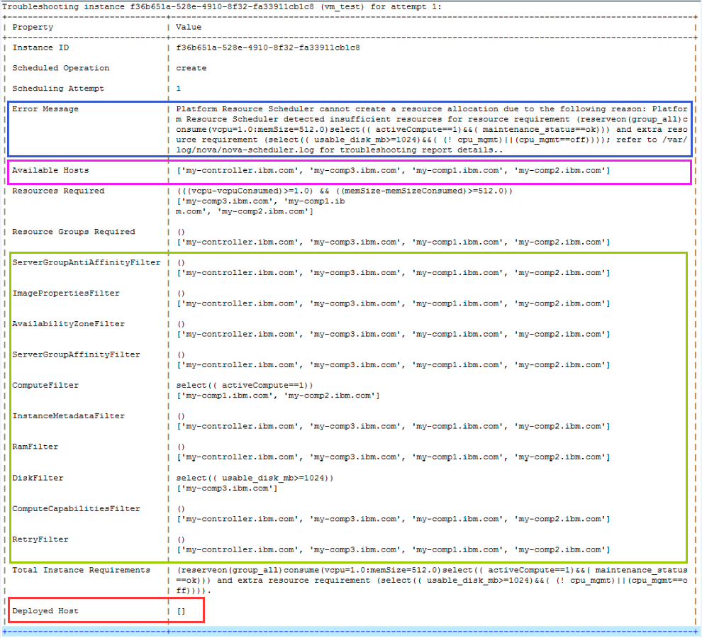Click the 'Total Instance Requirements' label
Viewport: 702px width, 638px height.
[x=81, y=570]
